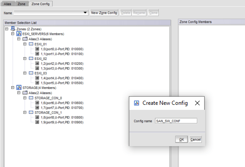This screenshot has width=245, height=167.
Task: Click the Alias(2 Aliases) folder icon
Action: (25, 93)
